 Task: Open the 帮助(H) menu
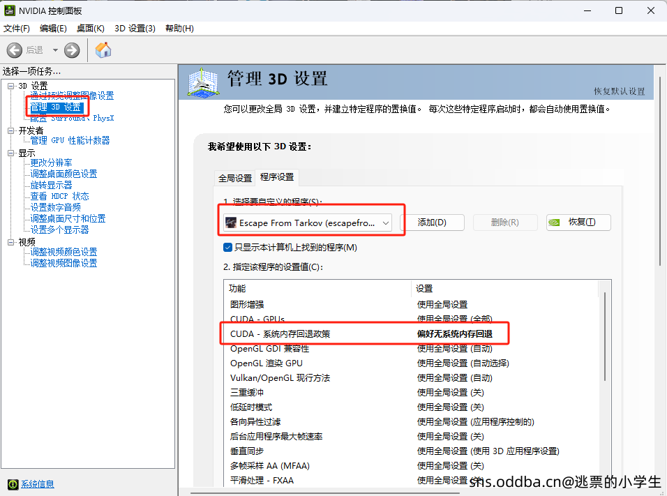click(179, 29)
